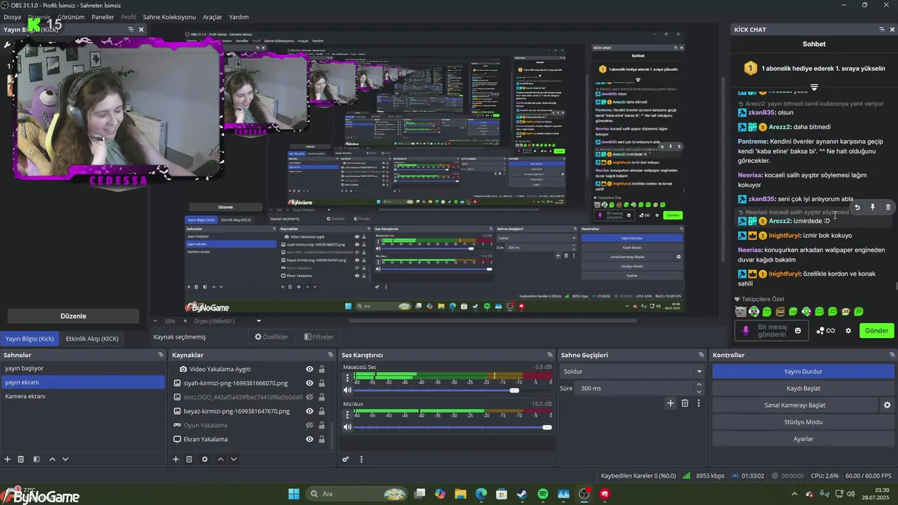Open virtual camera settings gear
This screenshot has width=898, height=505.
pos(887,405)
